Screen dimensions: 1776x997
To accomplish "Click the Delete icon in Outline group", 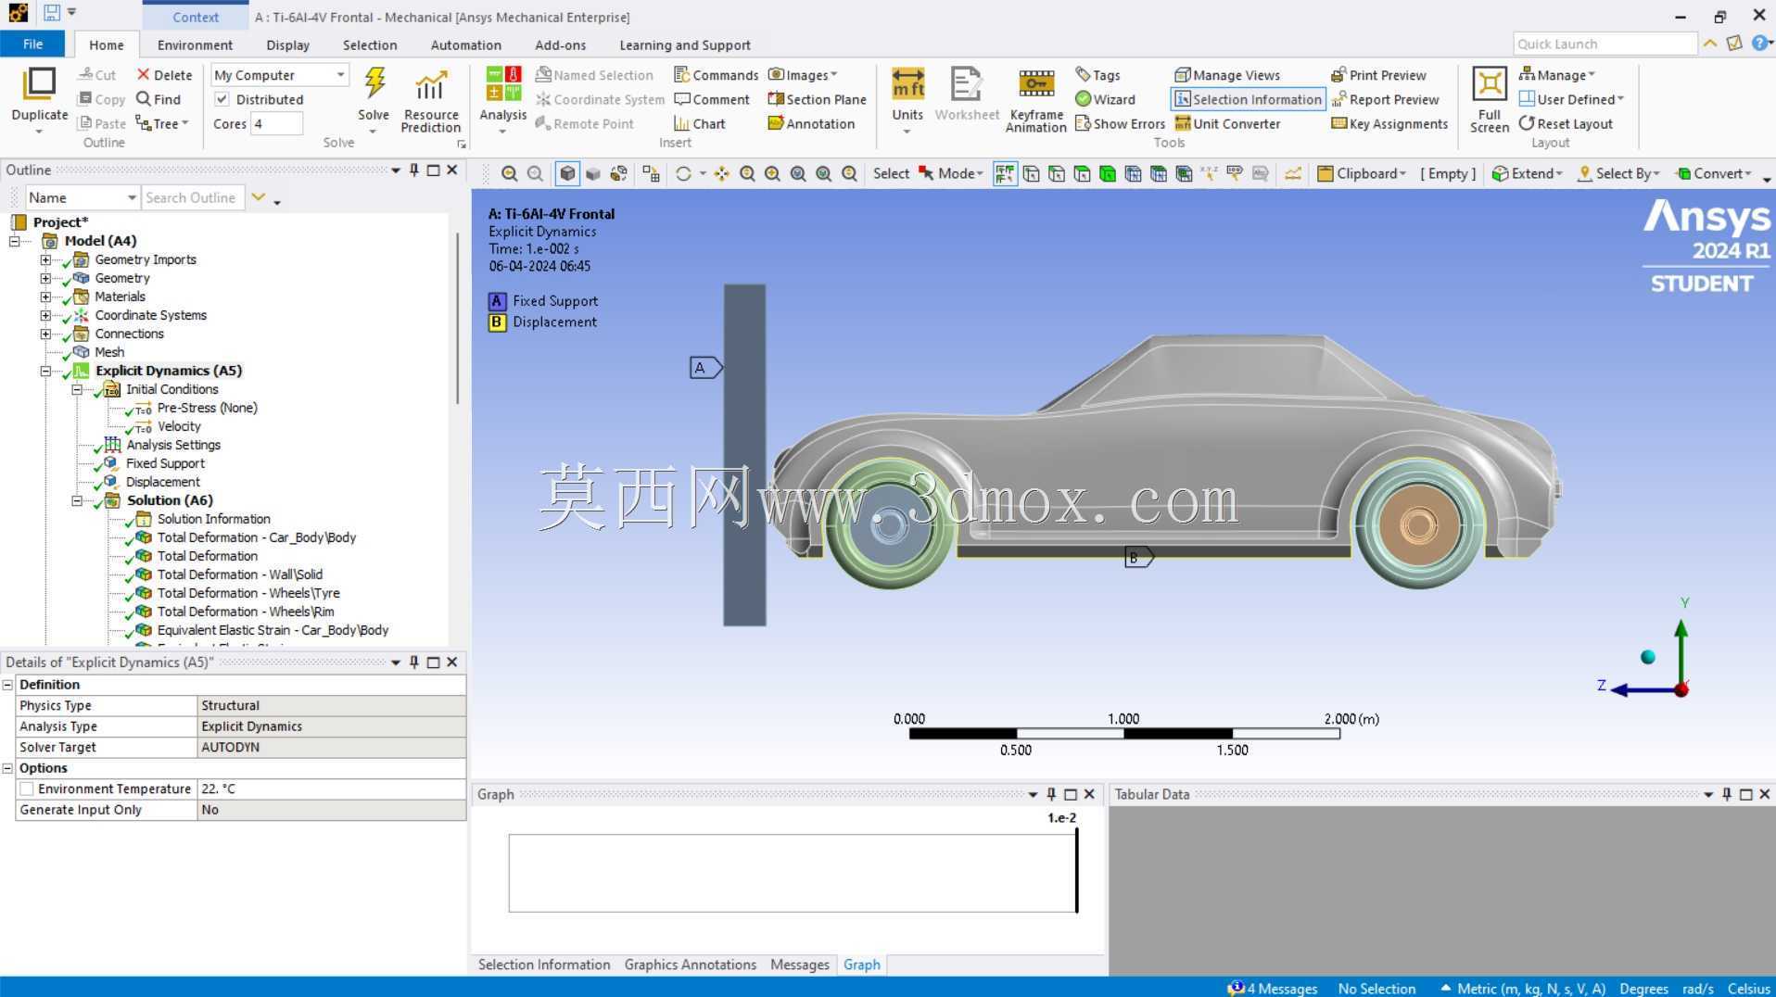I will click(x=164, y=75).
